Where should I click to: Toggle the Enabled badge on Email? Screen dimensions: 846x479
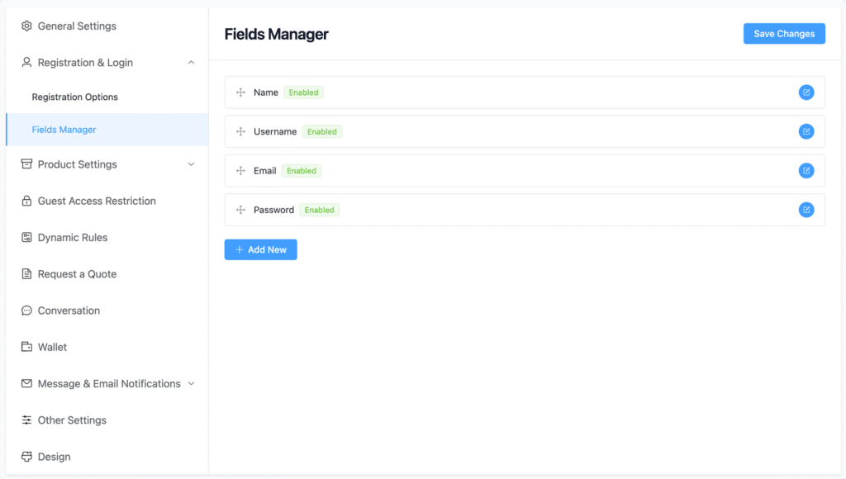point(301,170)
